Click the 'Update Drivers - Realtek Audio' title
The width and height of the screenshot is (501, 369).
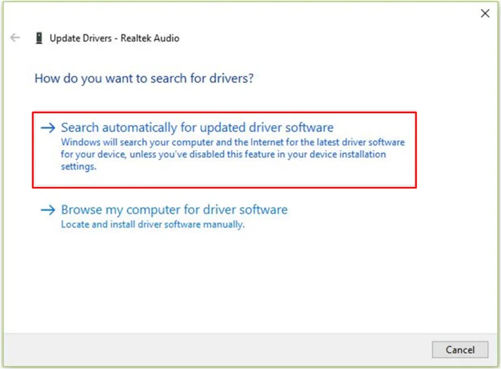pos(115,38)
